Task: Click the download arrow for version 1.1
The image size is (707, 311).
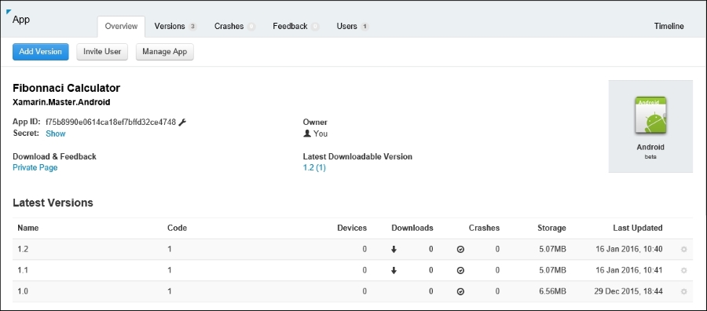Action: click(x=394, y=270)
